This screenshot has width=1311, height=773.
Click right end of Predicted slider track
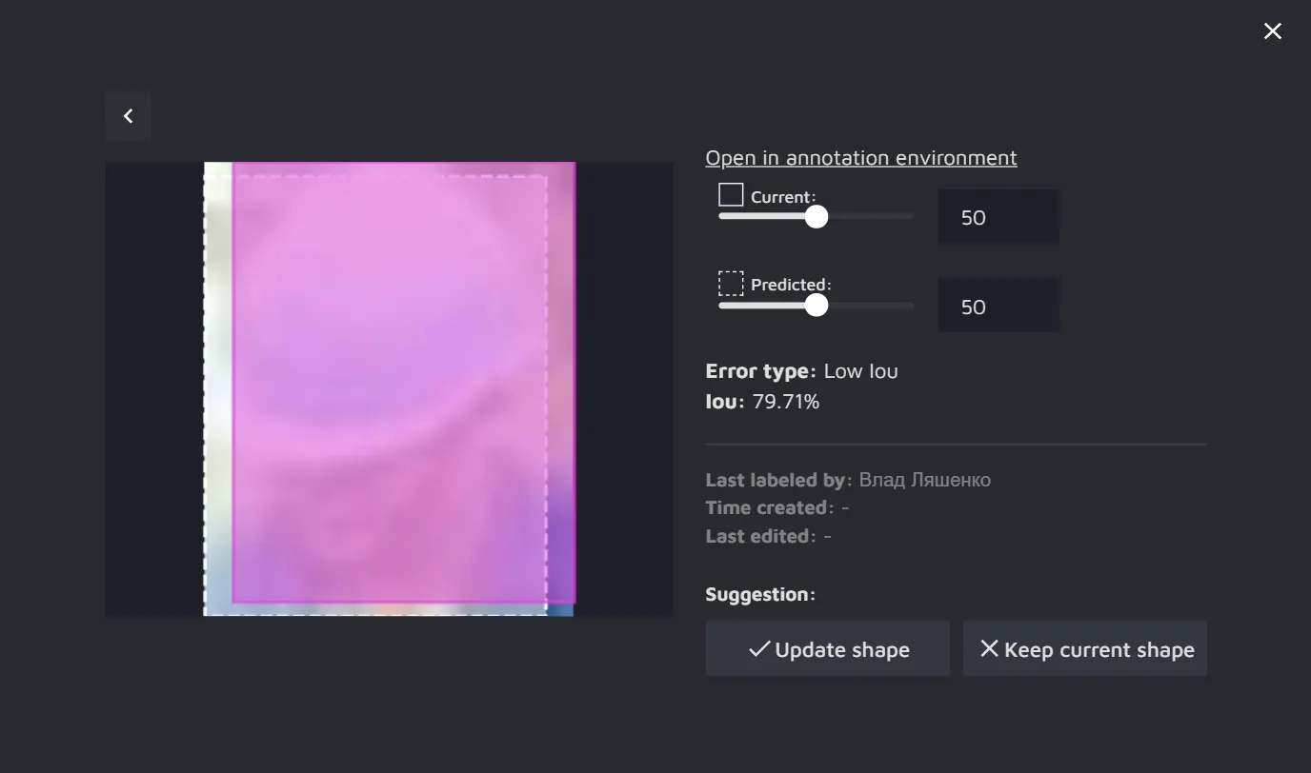(x=910, y=306)
